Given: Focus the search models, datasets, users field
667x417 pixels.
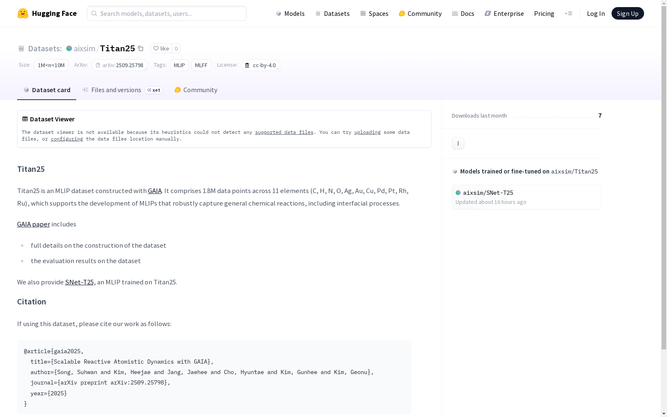Looking at the screenshot, I should (x=167, y=13).
